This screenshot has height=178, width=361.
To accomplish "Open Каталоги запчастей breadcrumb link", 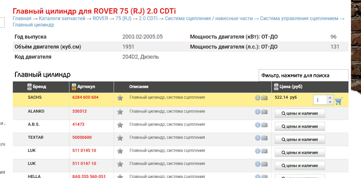I will pyautogui.click(x=62, y=19).
